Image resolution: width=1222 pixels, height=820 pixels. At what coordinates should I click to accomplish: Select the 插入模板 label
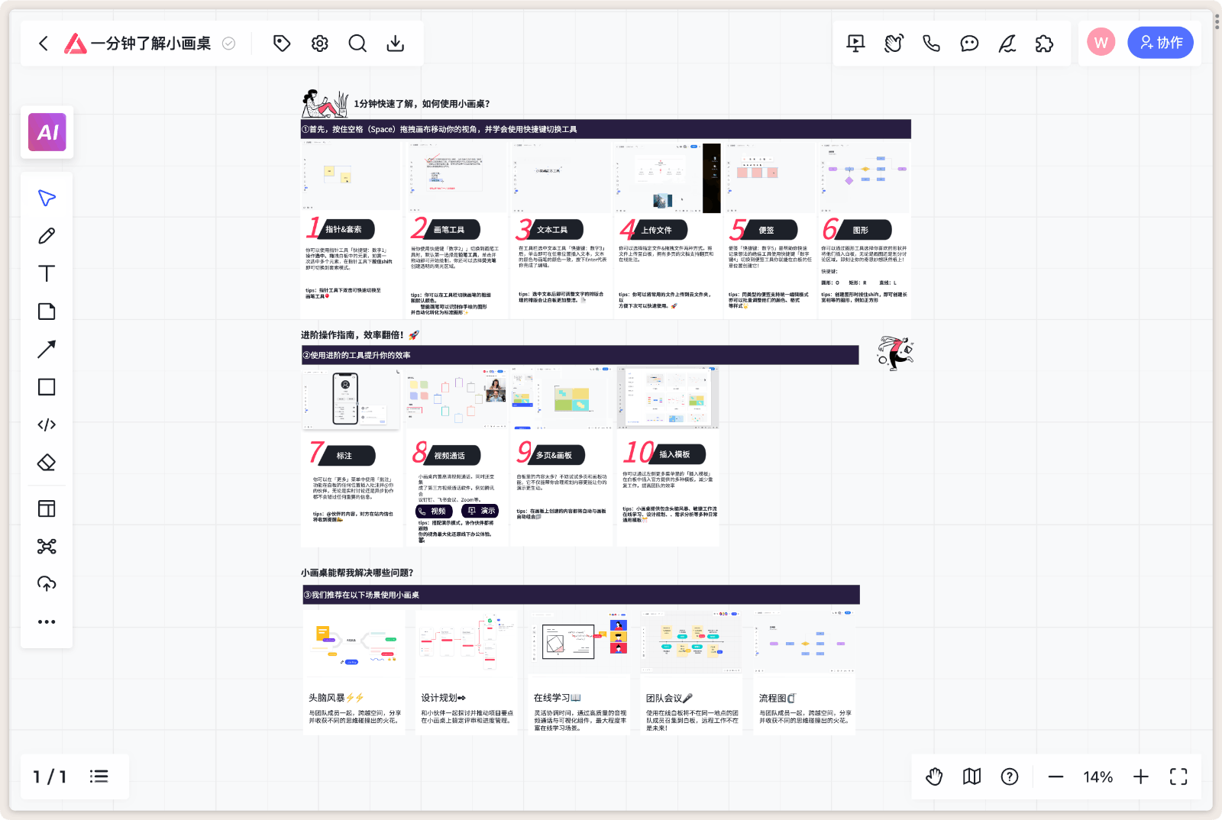coord(676,454)
